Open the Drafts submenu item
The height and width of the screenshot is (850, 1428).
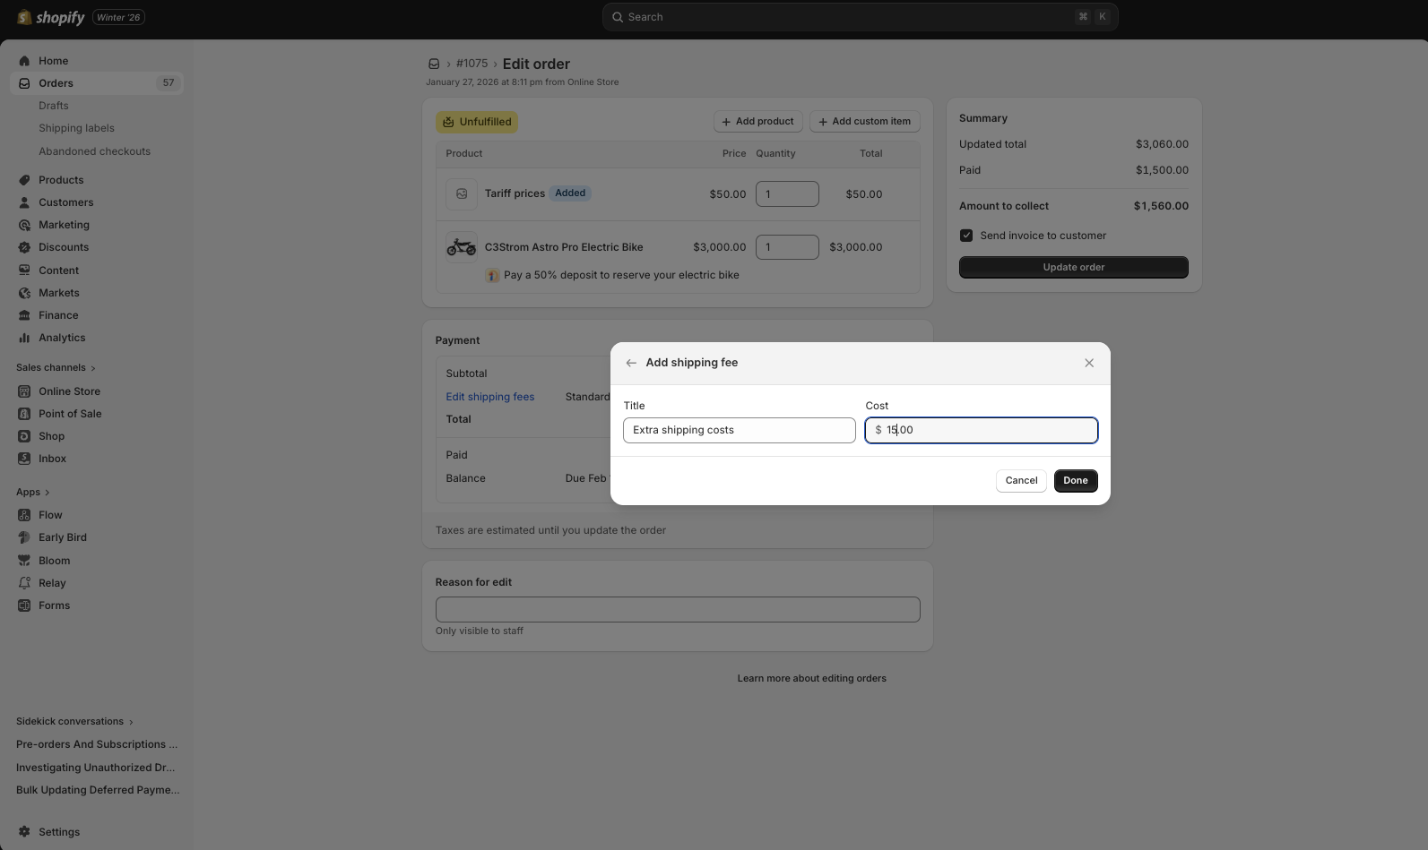pos(54,106)
